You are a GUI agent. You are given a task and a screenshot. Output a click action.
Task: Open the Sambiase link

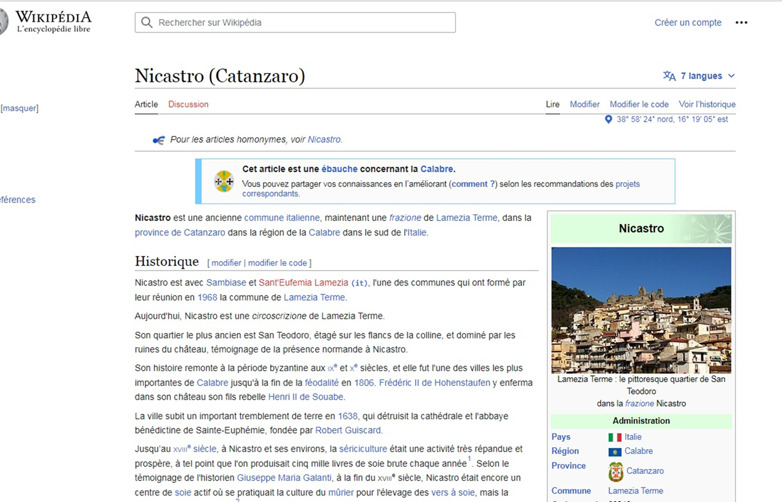(226, 283)
